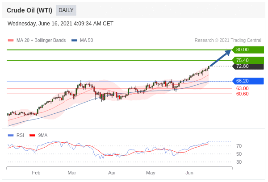This screenshot has width=268, height=182.
Task: Click the DAILY timeframe badge
Action: click(x=66, y=10)
